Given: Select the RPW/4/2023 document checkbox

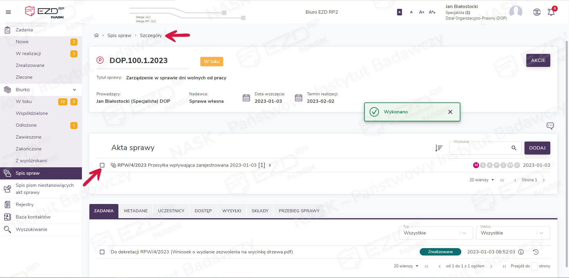Looking at the screenshot, I should tap(102, 165).
